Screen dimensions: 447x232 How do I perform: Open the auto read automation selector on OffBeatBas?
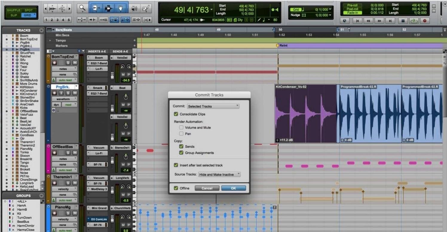(65, 170)
